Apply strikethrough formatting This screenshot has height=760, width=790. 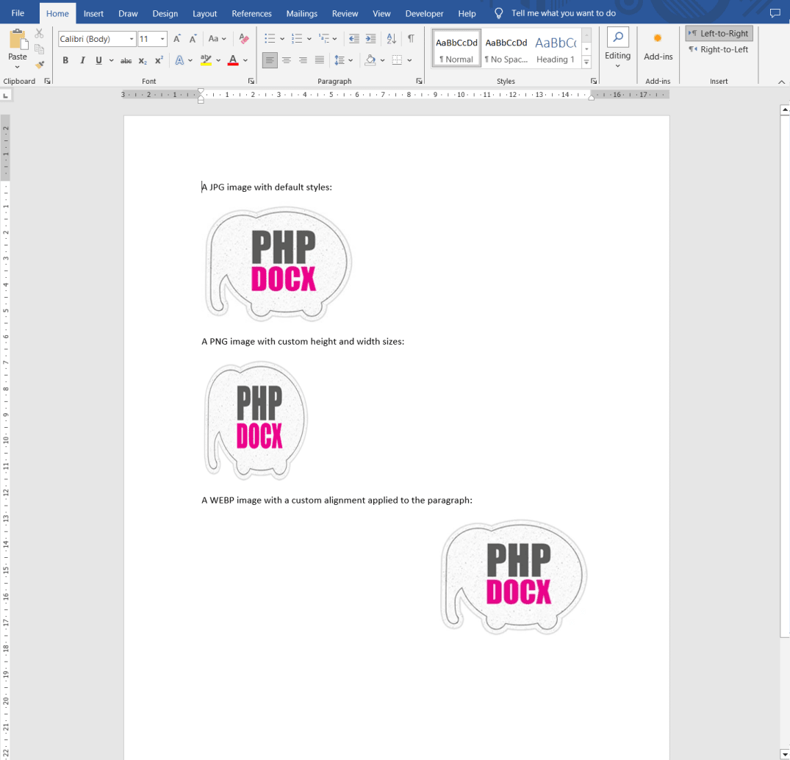coord(126,60)
